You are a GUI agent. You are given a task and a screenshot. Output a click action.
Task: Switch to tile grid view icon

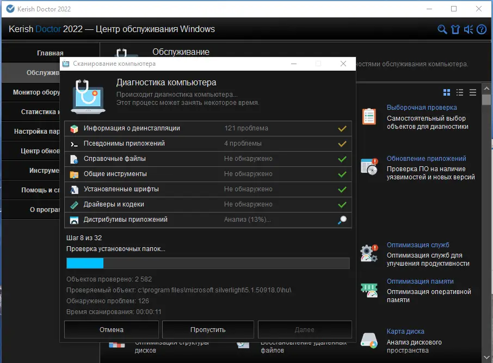click(x=446, y=92)
